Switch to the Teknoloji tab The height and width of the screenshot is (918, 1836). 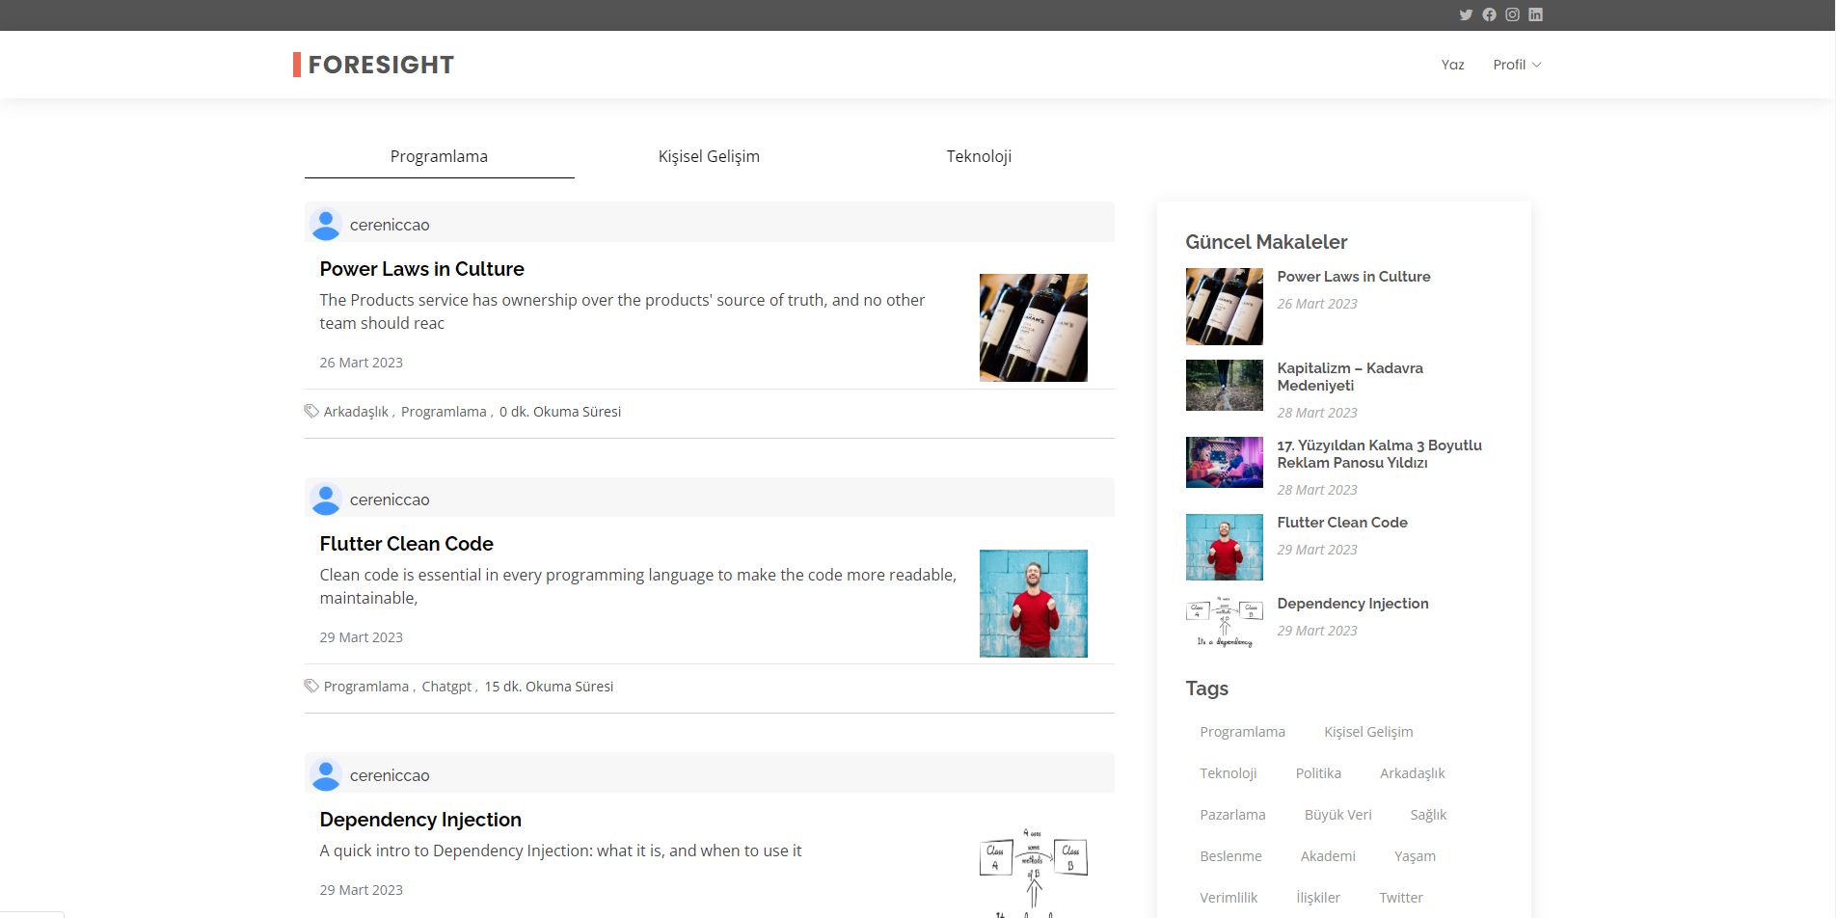[x=978, y=156]
